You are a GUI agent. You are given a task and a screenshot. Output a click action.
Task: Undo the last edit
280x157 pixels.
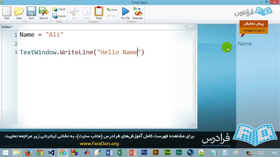112,9
